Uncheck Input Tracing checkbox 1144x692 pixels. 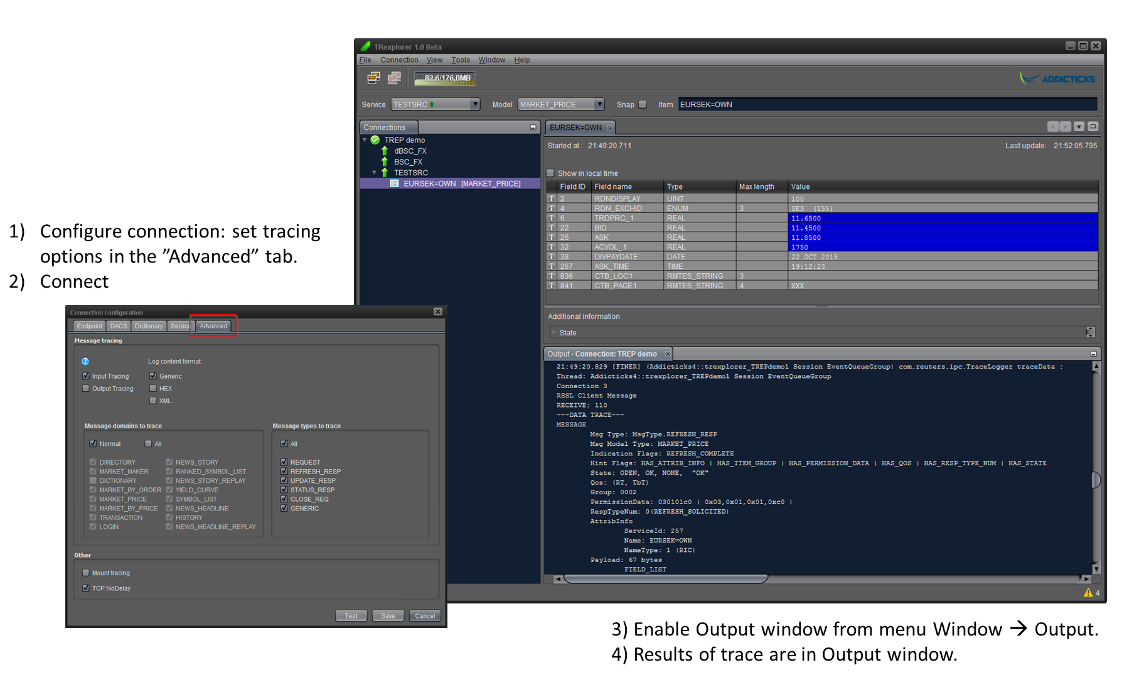point(86,376)
